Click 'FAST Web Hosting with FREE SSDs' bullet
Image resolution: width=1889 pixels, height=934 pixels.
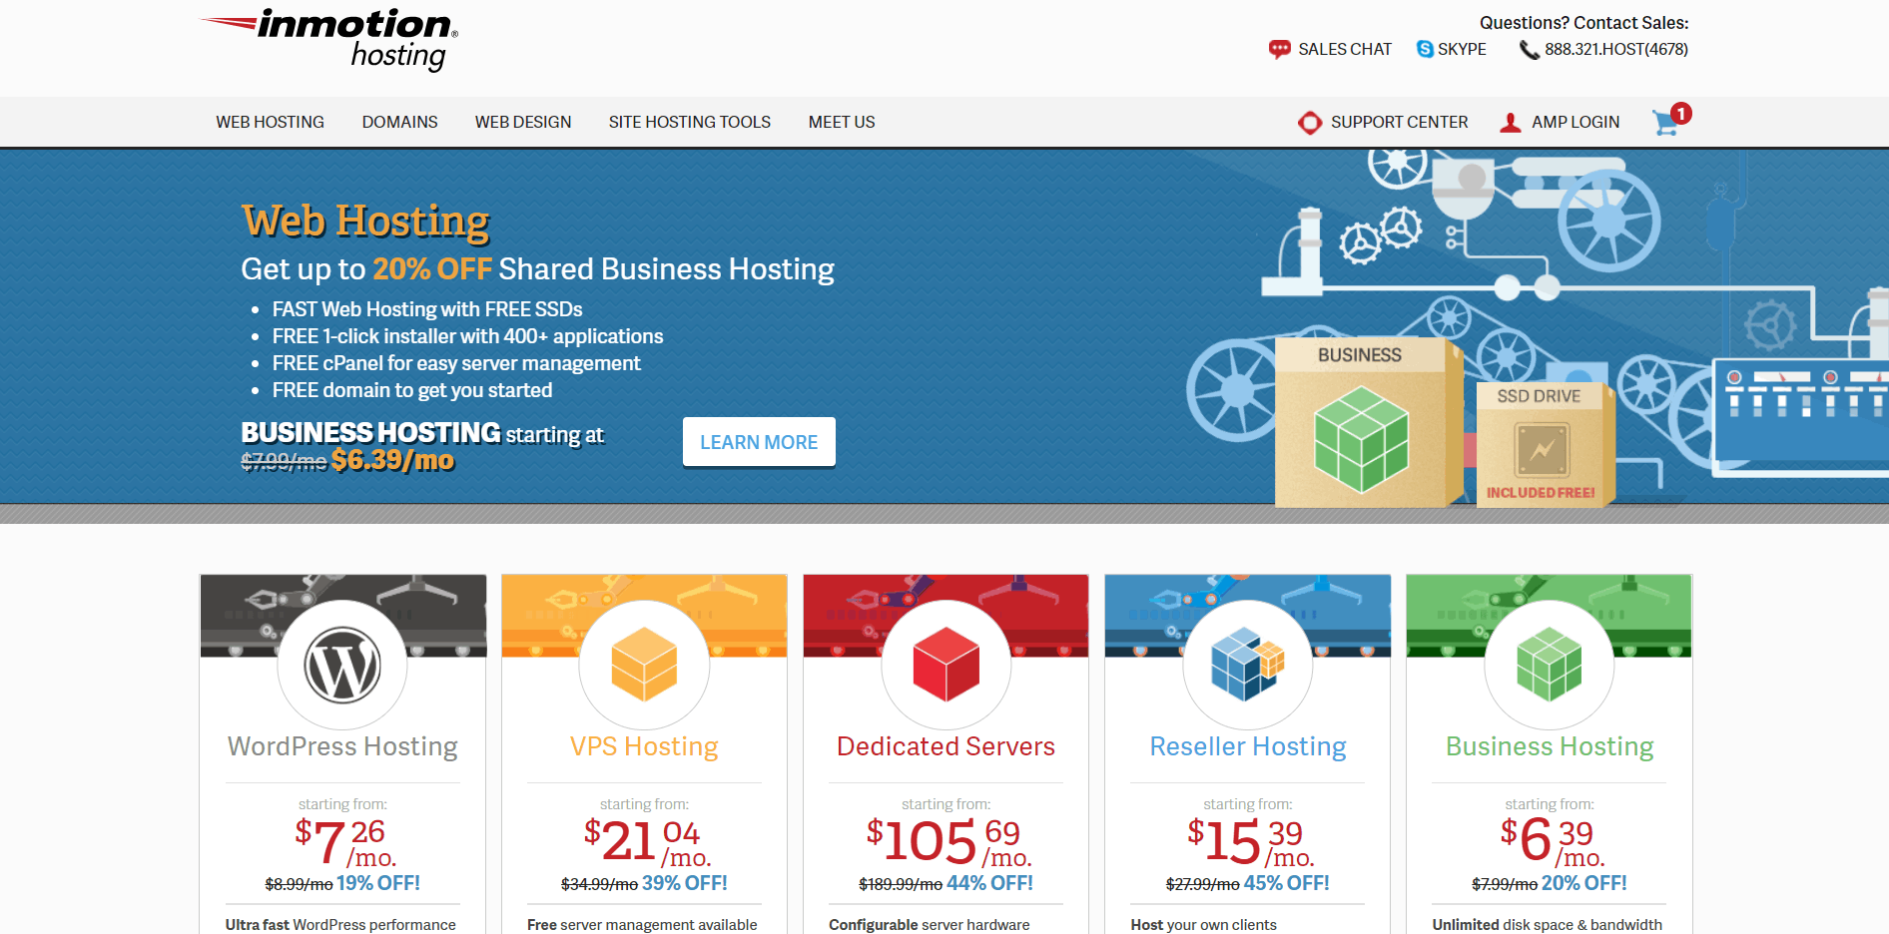click(427, 309)
